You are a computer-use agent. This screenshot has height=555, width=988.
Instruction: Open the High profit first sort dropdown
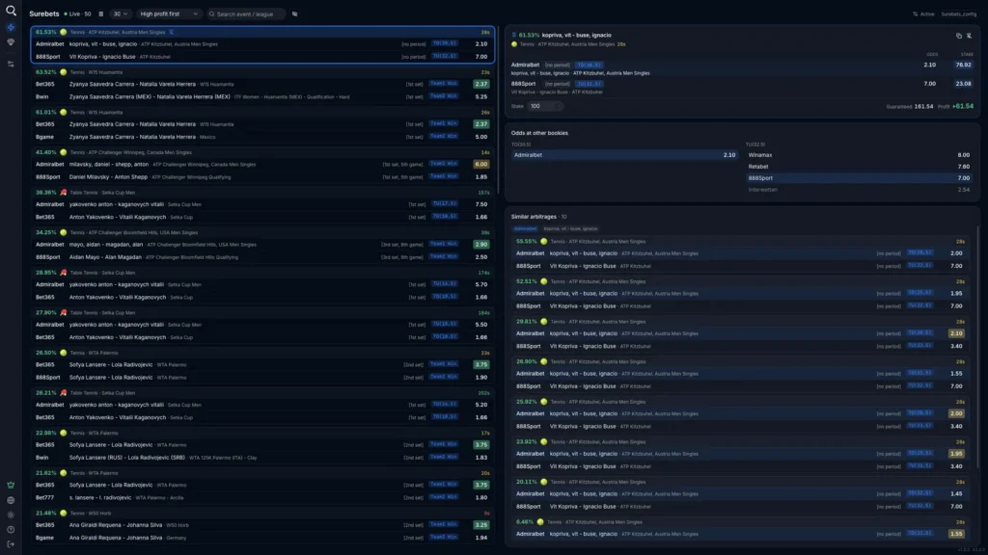point(168,13)
